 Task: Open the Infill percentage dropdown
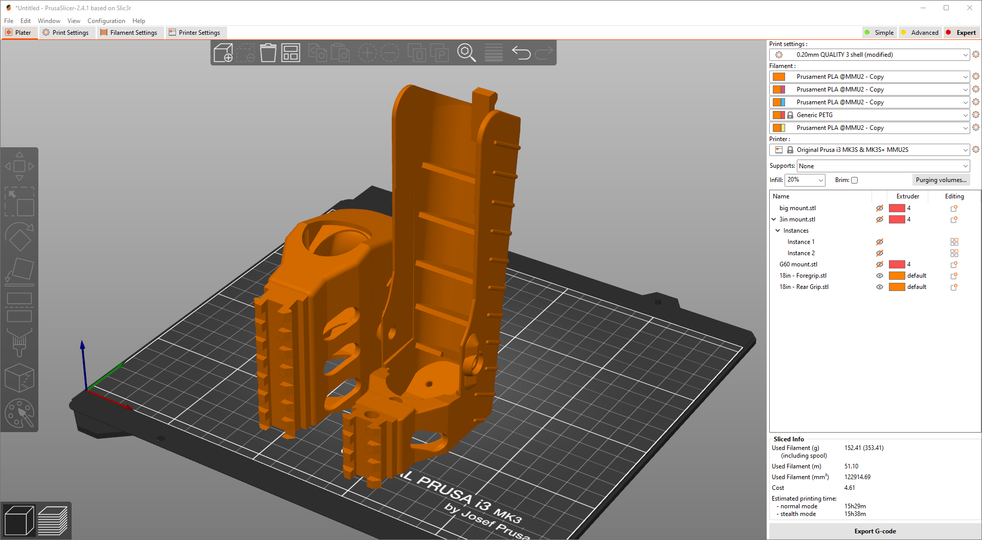click(805, 180)
